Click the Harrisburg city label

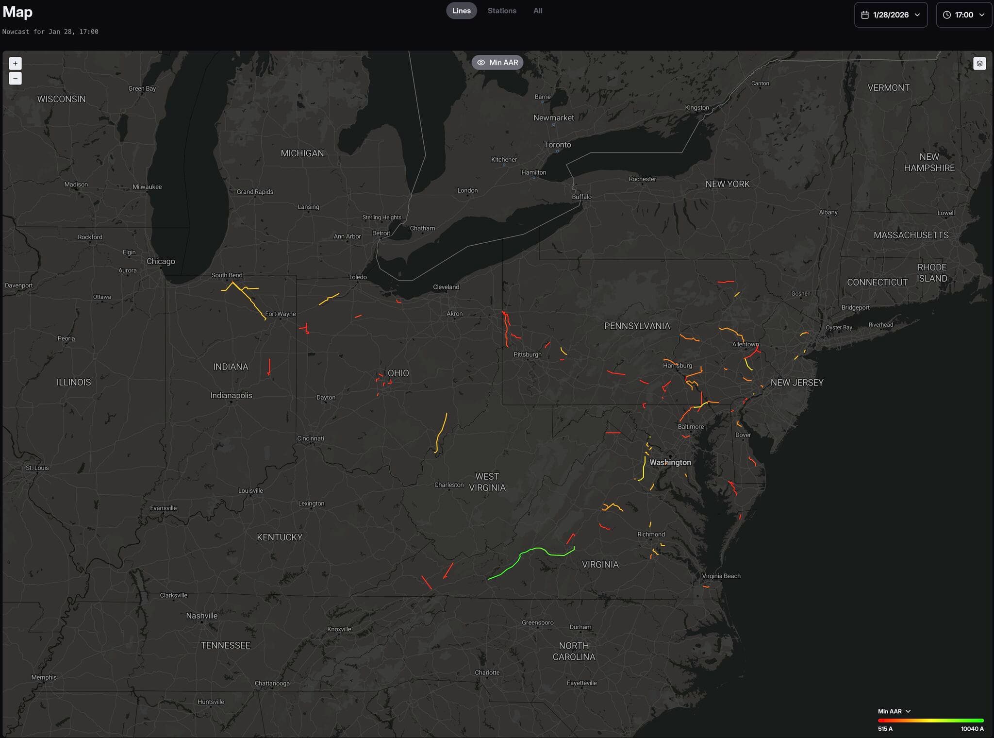(678, 366)
